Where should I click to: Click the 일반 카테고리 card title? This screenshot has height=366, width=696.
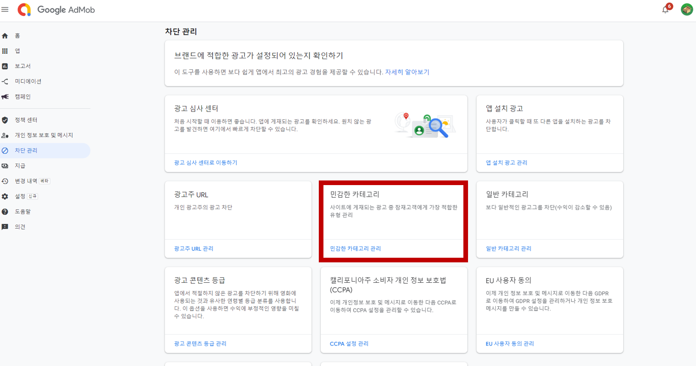coord(507,194)
